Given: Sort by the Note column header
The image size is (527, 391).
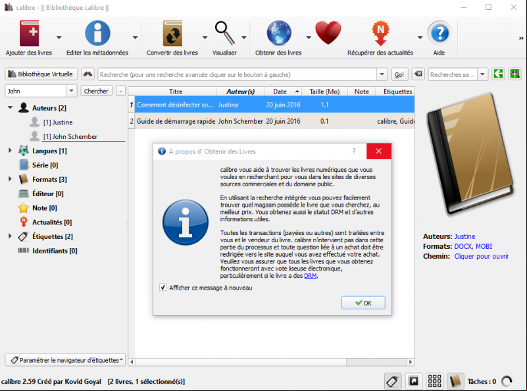Looking at the screenshot, I should tap(362, 91).
